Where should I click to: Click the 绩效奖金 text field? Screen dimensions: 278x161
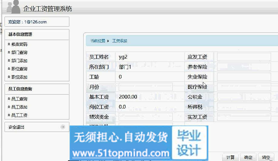tap(145, 117)
